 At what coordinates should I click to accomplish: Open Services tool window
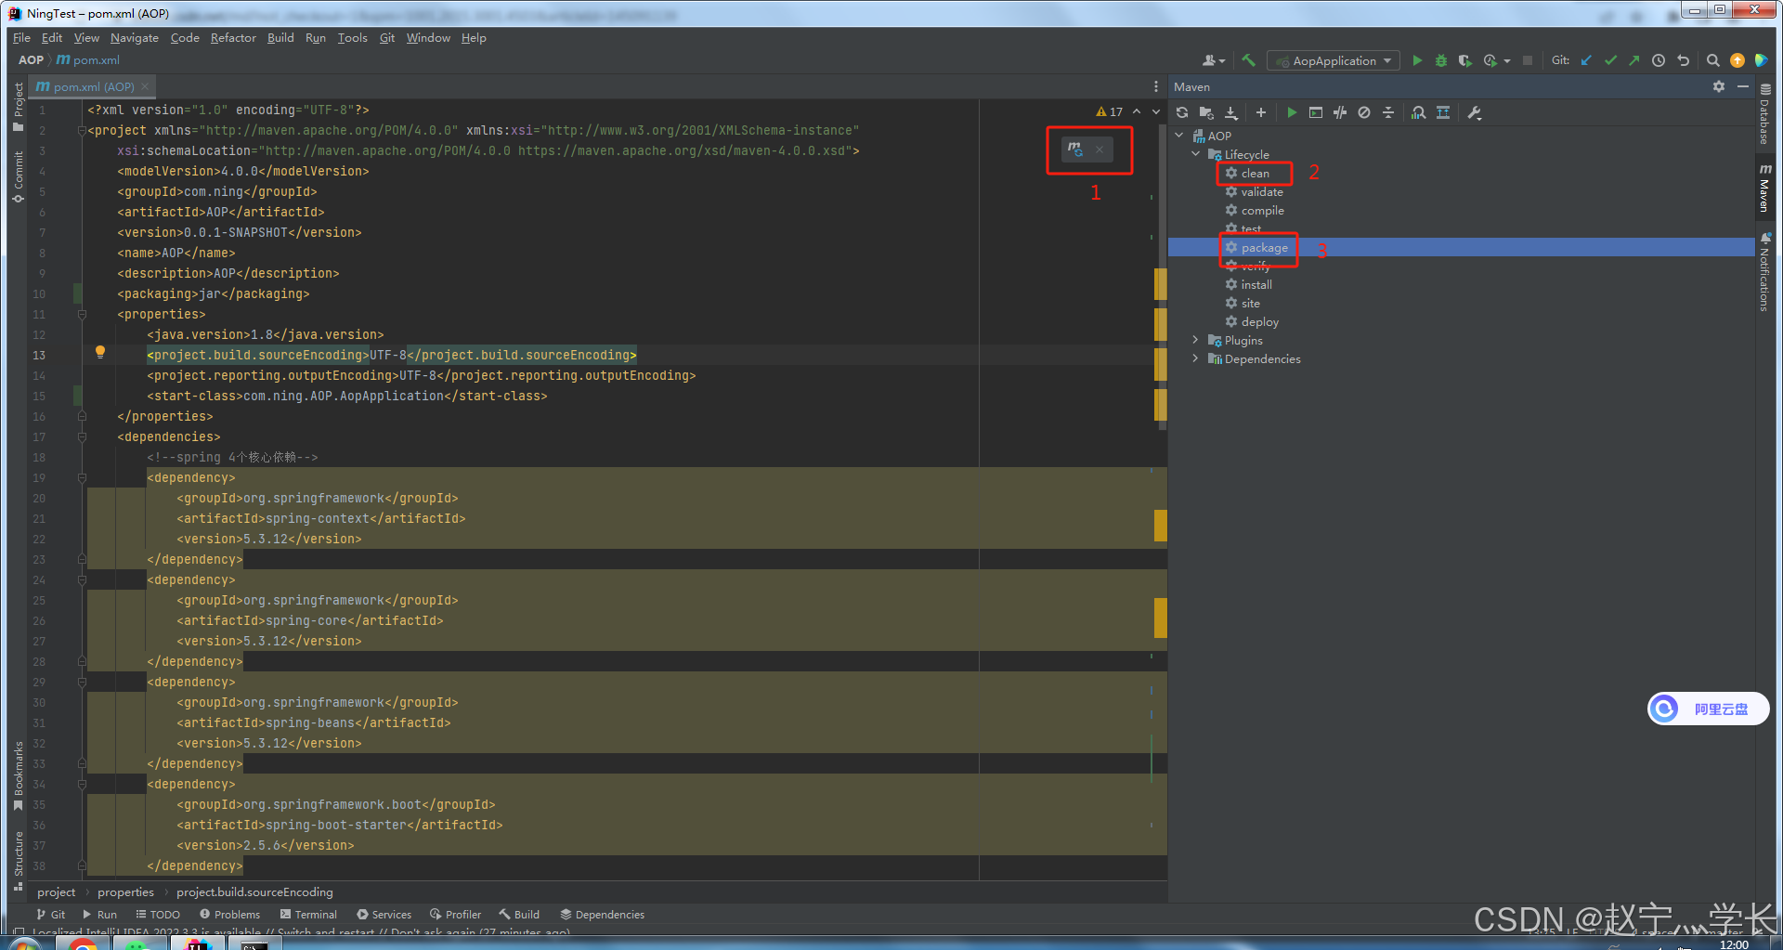[384, 915]
